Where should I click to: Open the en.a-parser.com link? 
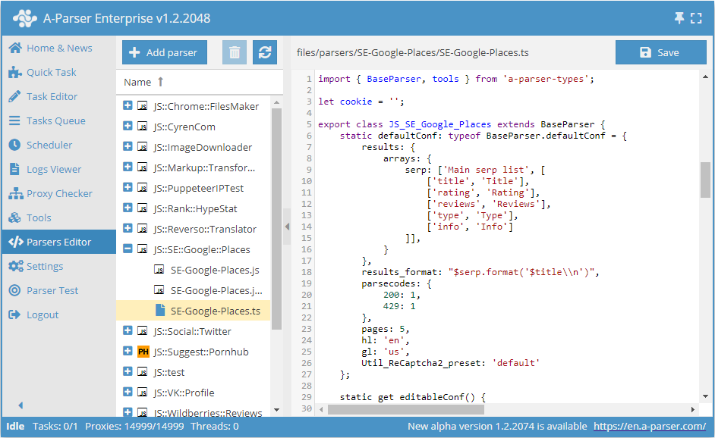point(650,426)
